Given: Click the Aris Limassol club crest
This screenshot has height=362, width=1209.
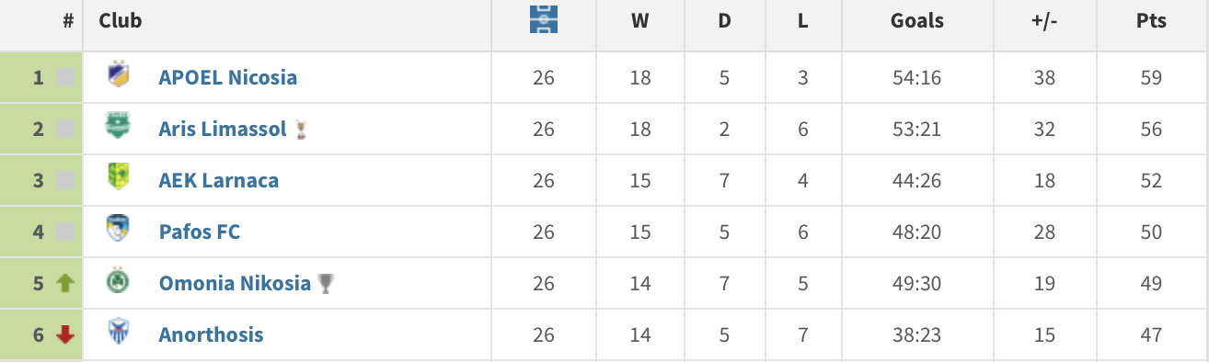Looking at the screenshot, I should point(118,127).
